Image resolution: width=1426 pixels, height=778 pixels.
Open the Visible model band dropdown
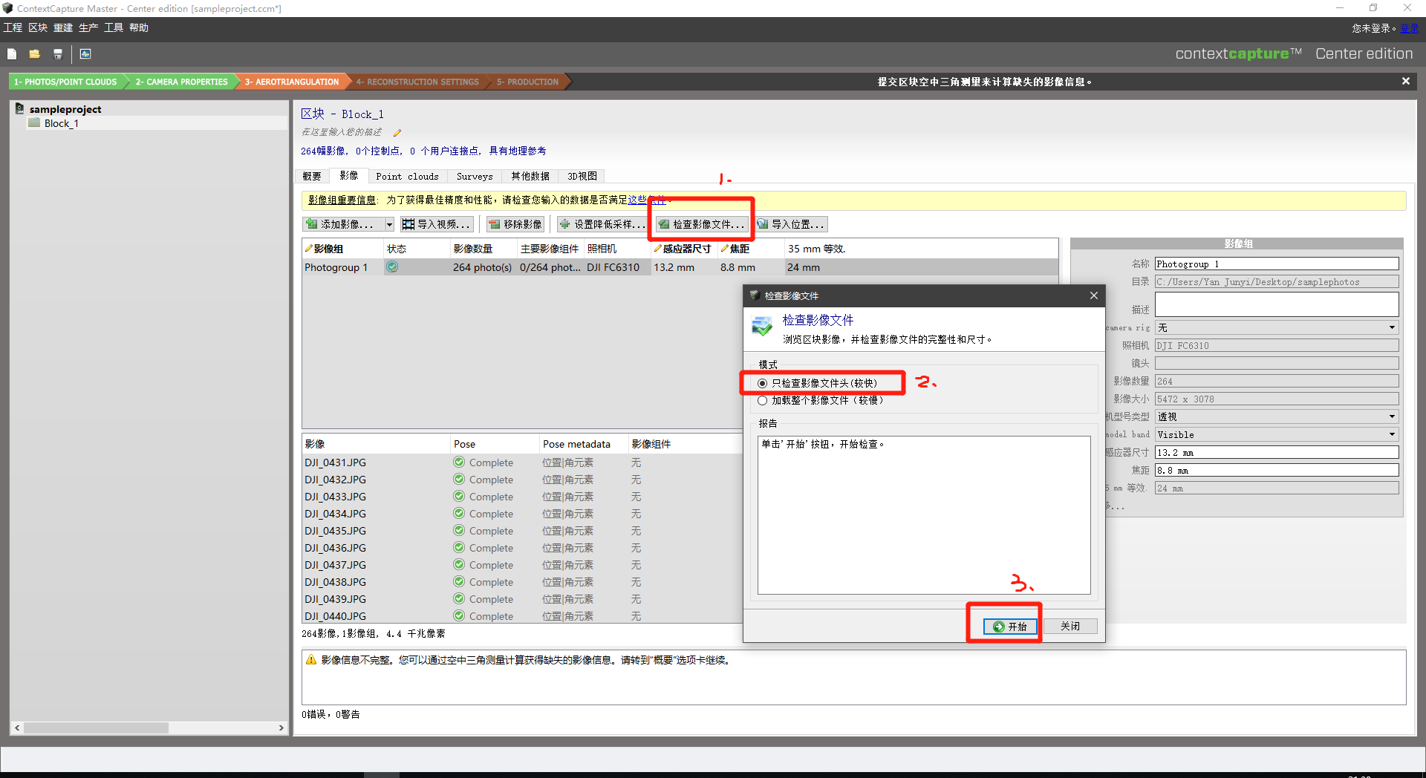(1391, 435)
